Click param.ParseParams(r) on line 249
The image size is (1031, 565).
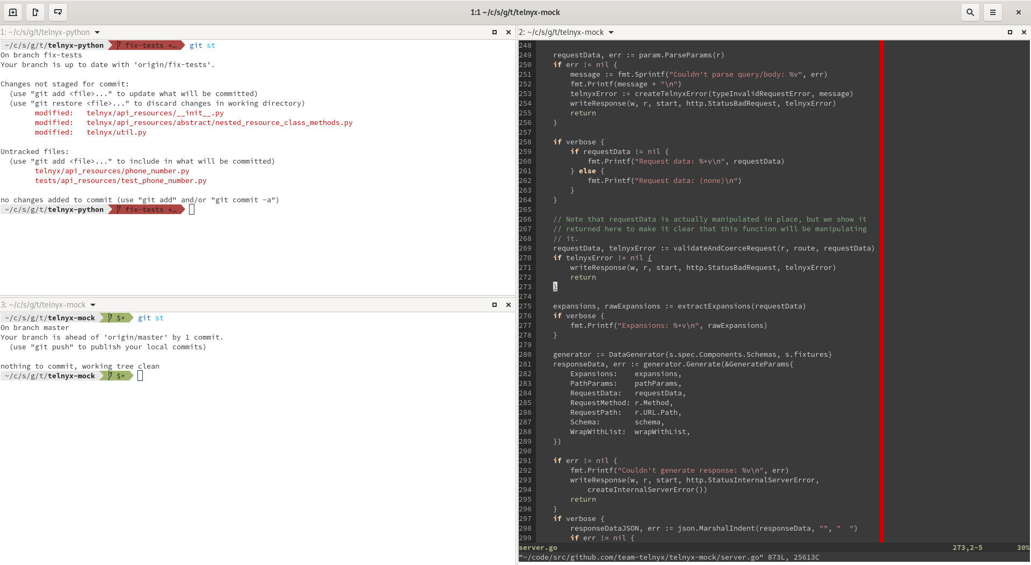click(682, 55)
